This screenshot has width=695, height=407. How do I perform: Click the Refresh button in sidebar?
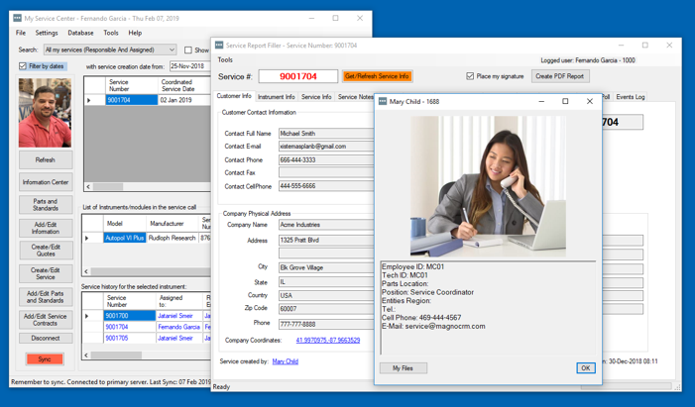(46, 159)
